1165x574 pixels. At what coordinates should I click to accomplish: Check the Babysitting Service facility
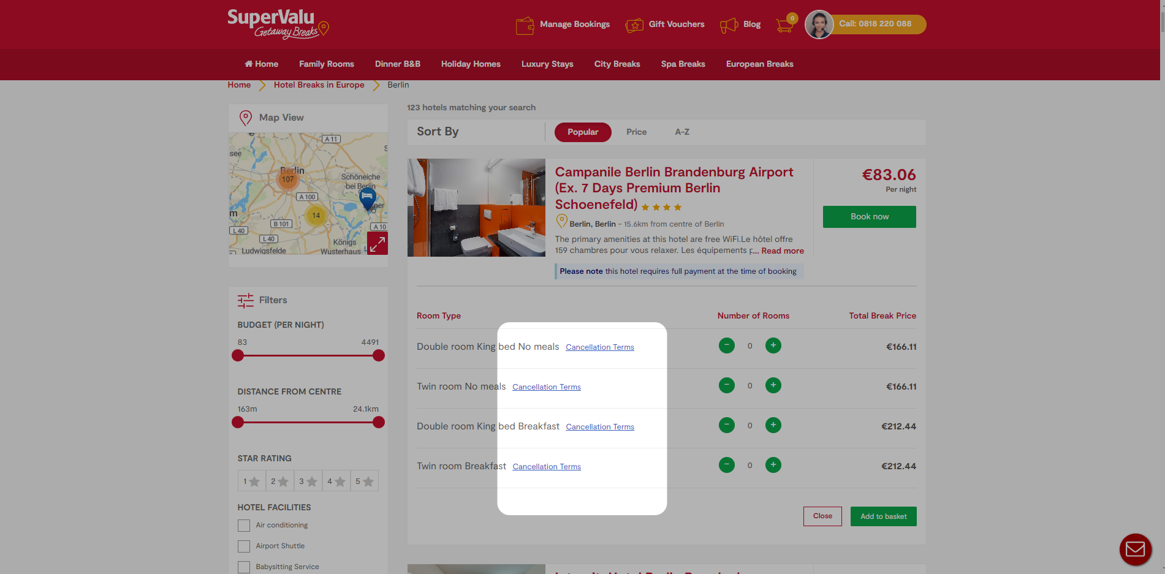click(244, 567)
